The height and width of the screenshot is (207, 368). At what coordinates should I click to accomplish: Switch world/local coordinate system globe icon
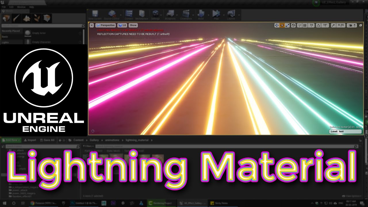[x=294, y=25]
